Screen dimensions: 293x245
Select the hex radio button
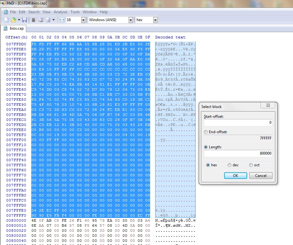pyautogui.click(x=208, y=165)
